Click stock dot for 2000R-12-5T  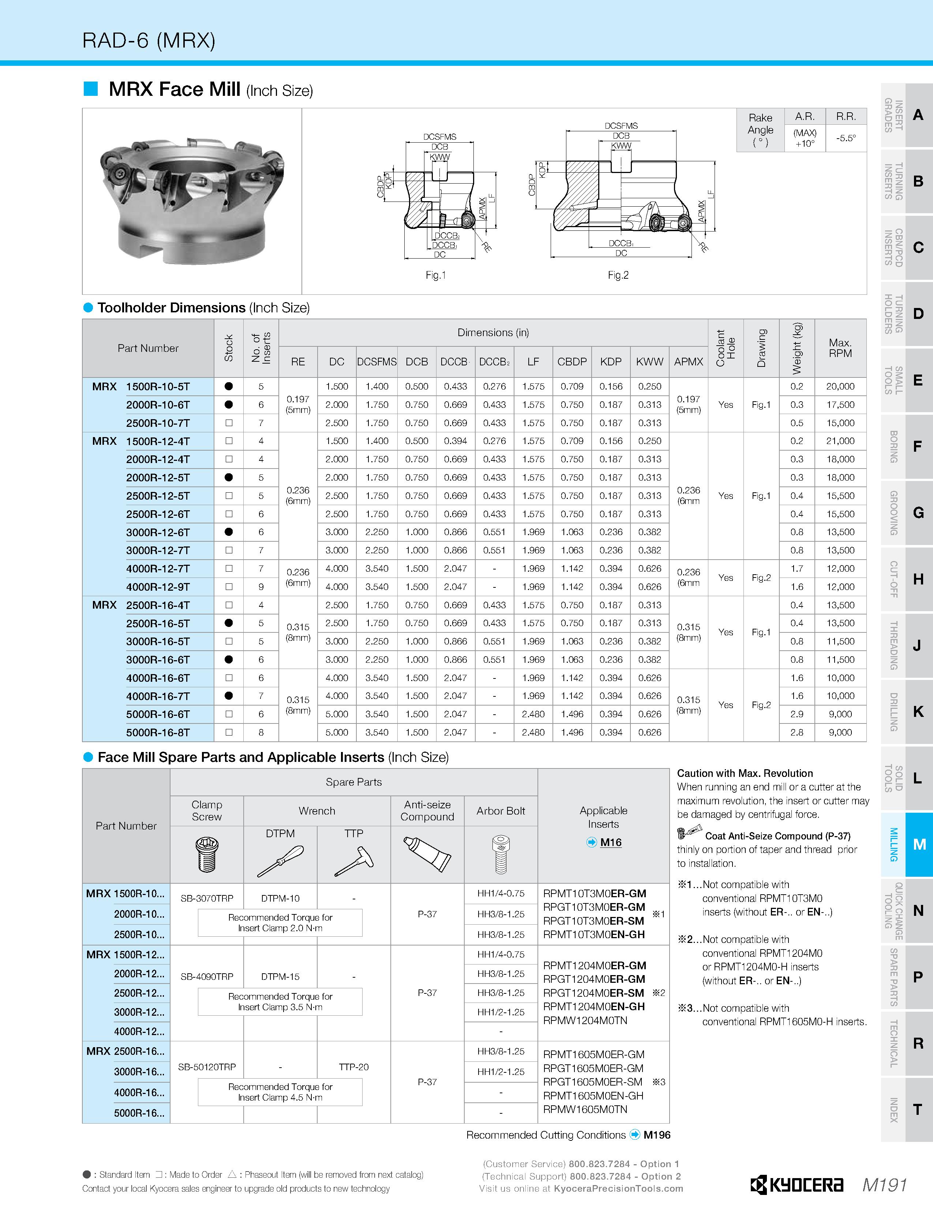pyautogui.click(x=229, y=477)
